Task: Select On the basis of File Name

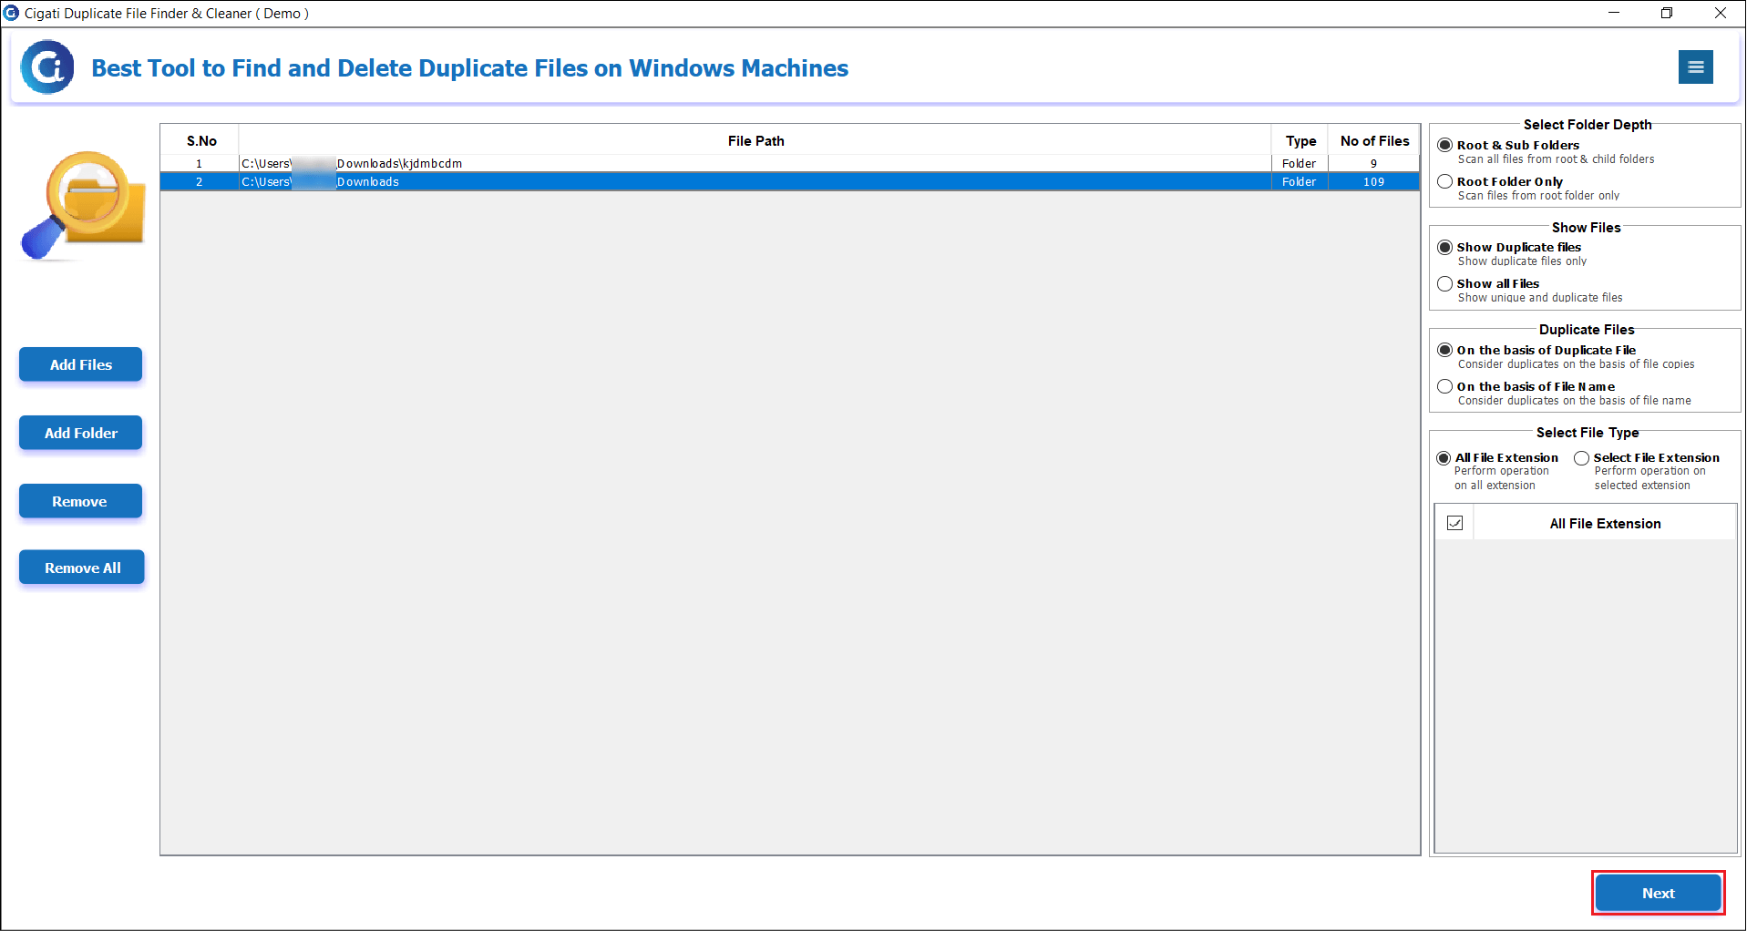Action: 1444,386
